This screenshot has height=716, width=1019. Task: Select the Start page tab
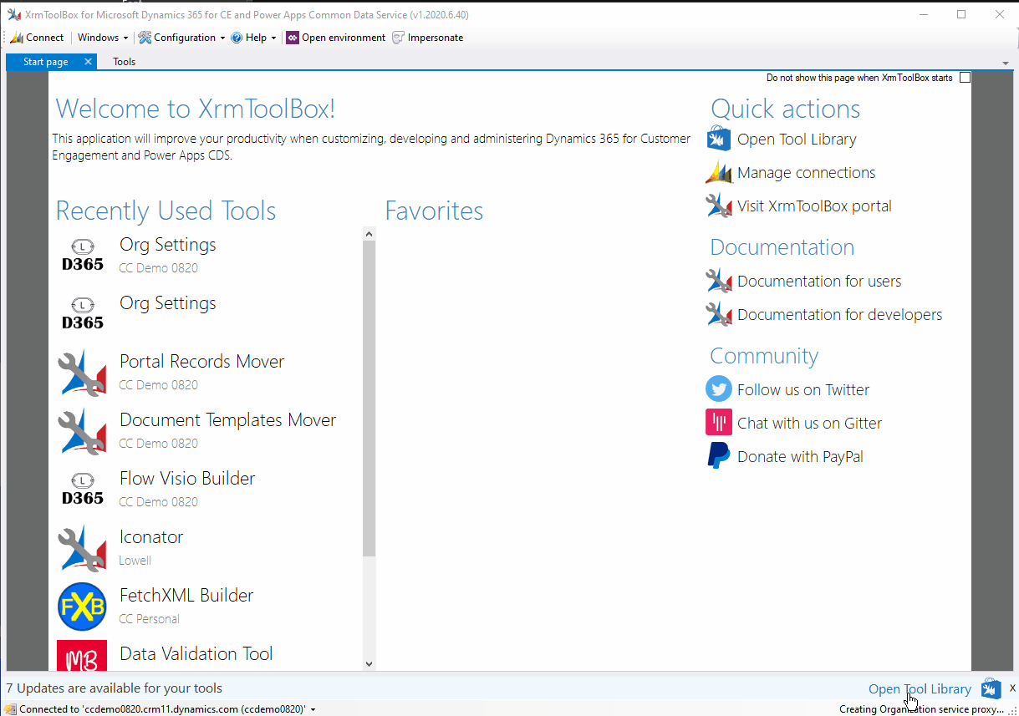[x=46, y=62]
